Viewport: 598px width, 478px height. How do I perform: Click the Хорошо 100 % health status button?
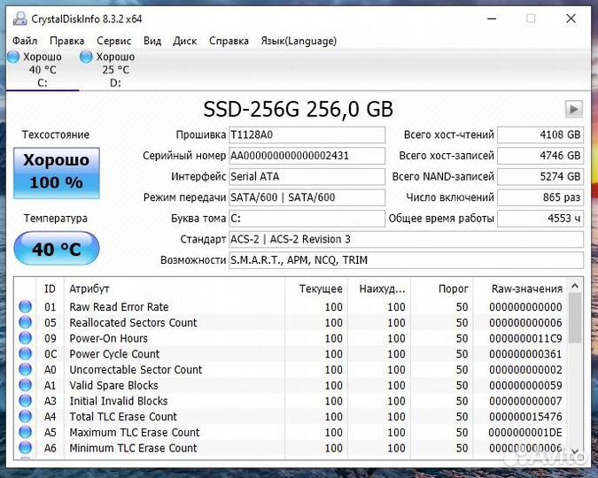click(57, 173)
